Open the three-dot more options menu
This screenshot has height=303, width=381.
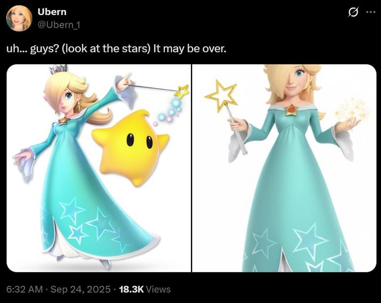coord(370,12)
